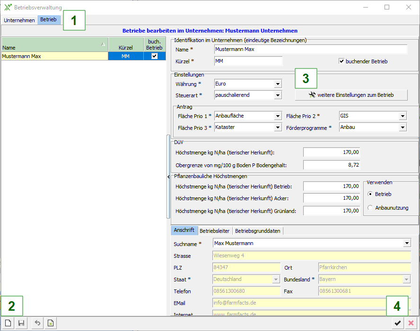
Task: Click the delete record icon in bottom toolbar
Action: [51, 323]
